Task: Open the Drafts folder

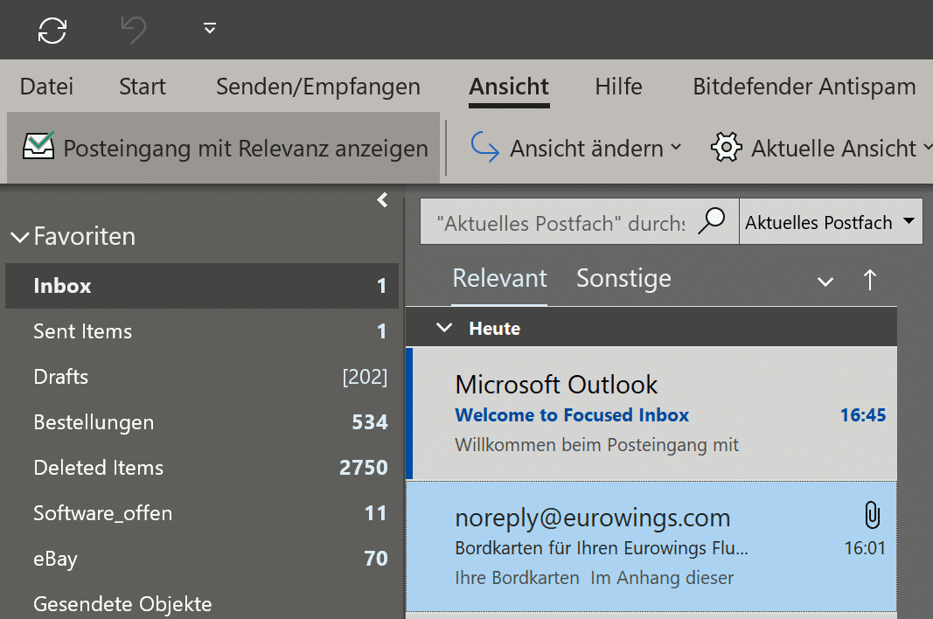Action: [x=202, y=377]
